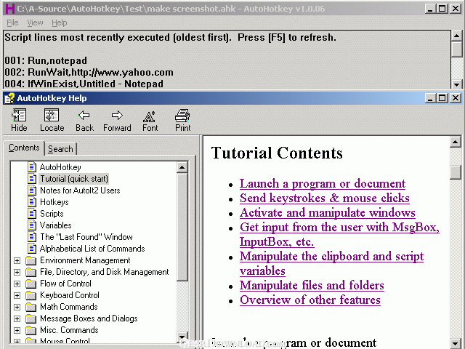
Task: Click the Hide toolbar icon
Action: [x=19, y=115]
